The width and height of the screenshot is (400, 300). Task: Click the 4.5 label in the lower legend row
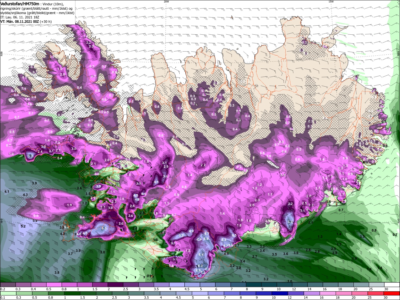click(178, 298)
